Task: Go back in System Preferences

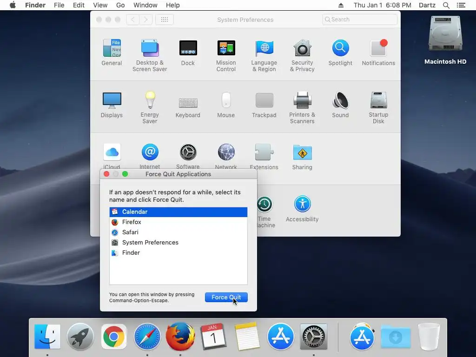Action: (x=132, y=20)
